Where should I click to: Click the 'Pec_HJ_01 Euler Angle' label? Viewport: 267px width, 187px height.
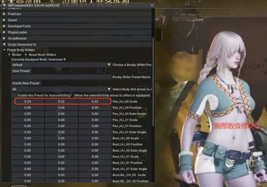click(129, 132)
